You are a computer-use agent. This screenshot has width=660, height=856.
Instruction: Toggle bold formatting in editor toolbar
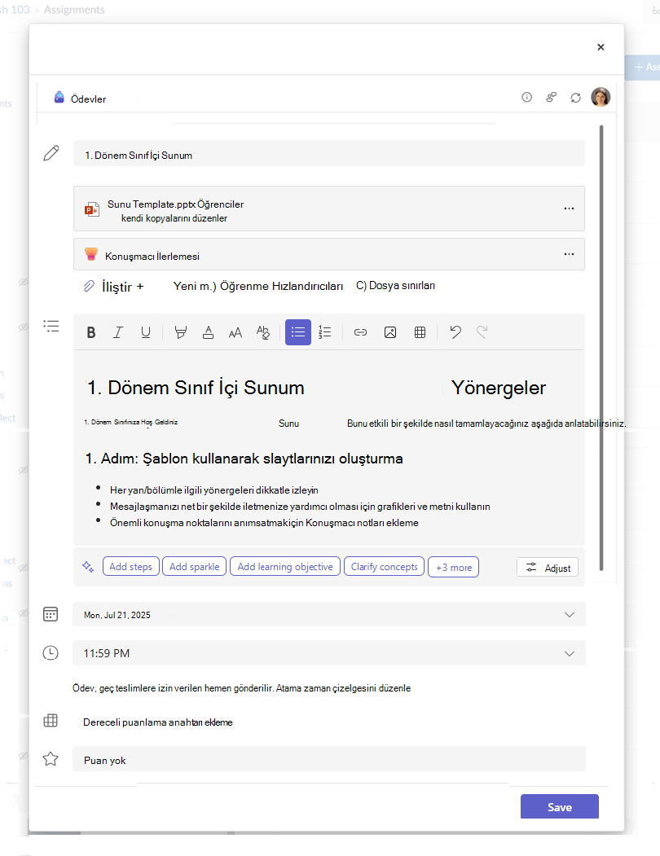[x=91, y=332]
